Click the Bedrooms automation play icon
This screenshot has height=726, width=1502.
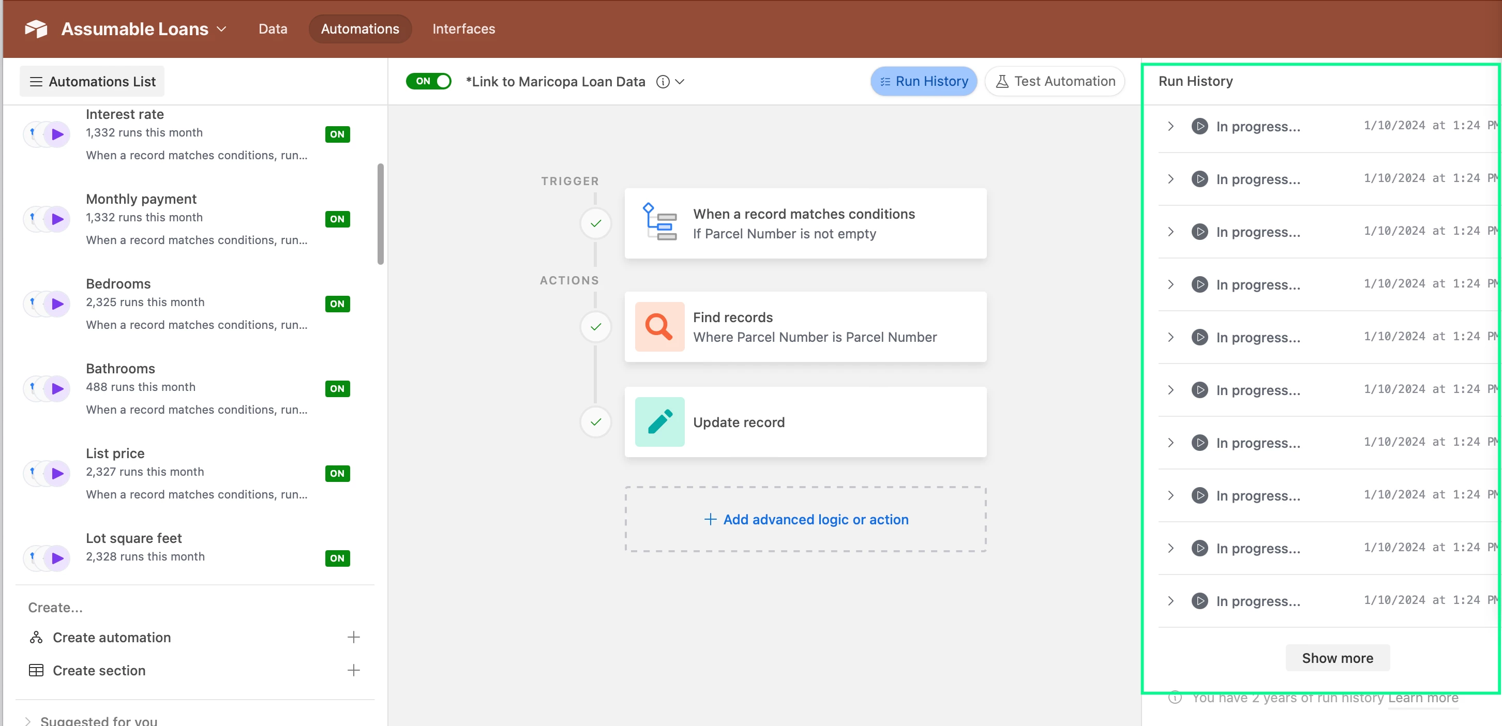[x=56, y=304]
